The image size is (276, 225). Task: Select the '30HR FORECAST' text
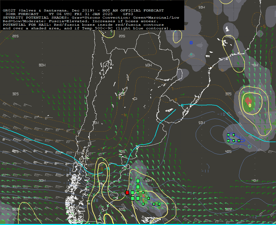(x=22, y=14)
